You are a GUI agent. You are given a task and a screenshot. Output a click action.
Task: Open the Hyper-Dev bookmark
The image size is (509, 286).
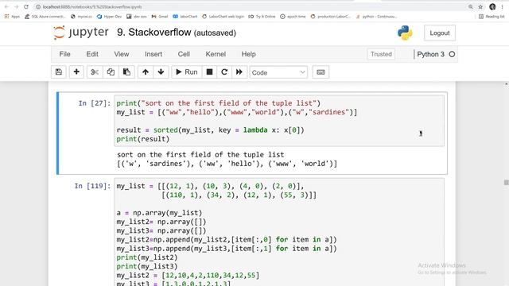click(109, 16)
